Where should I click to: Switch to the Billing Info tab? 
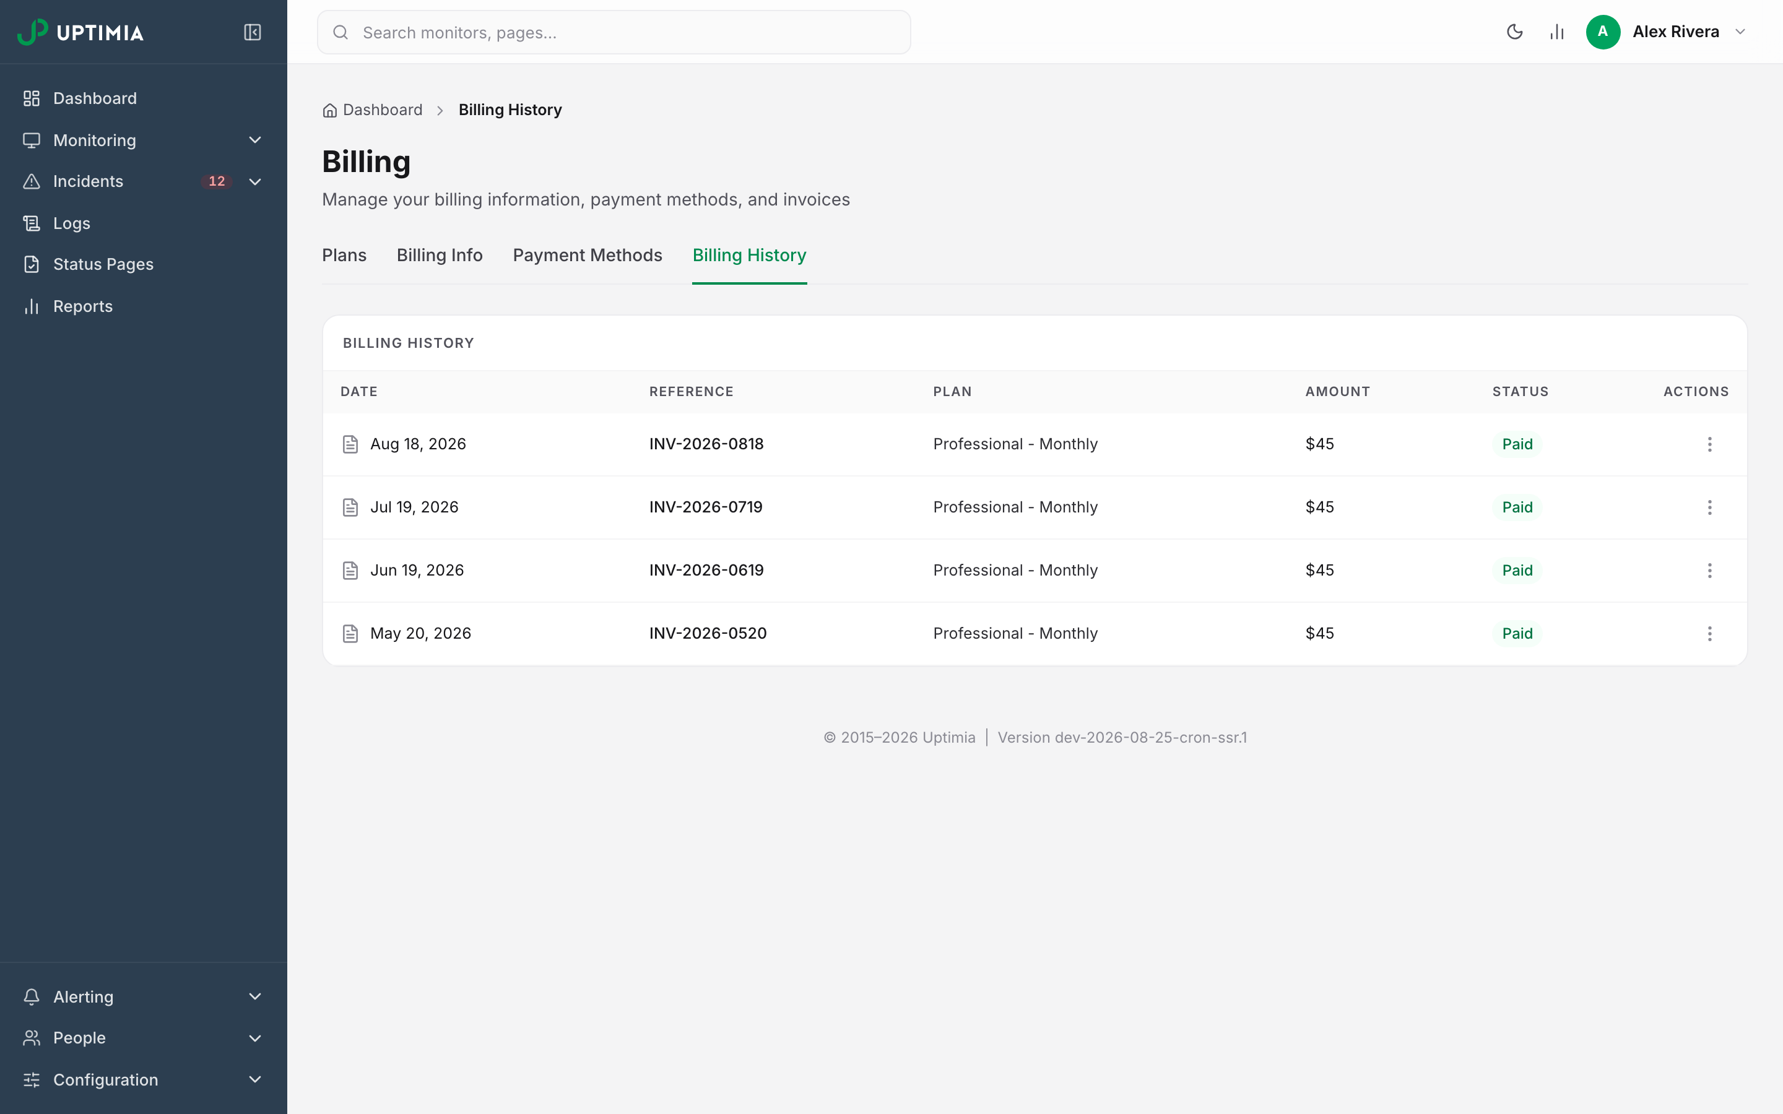[440, 255]
